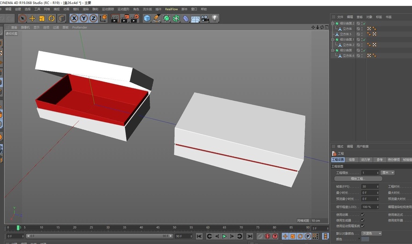The width and height of the screenshot is (412, 244).
Task: Disable the 细分曲面.2 generator checkmark
Action: coord(364,23)
